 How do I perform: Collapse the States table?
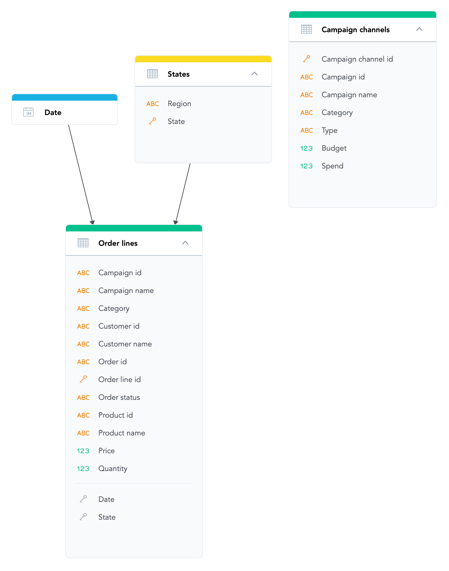(255, 74)
